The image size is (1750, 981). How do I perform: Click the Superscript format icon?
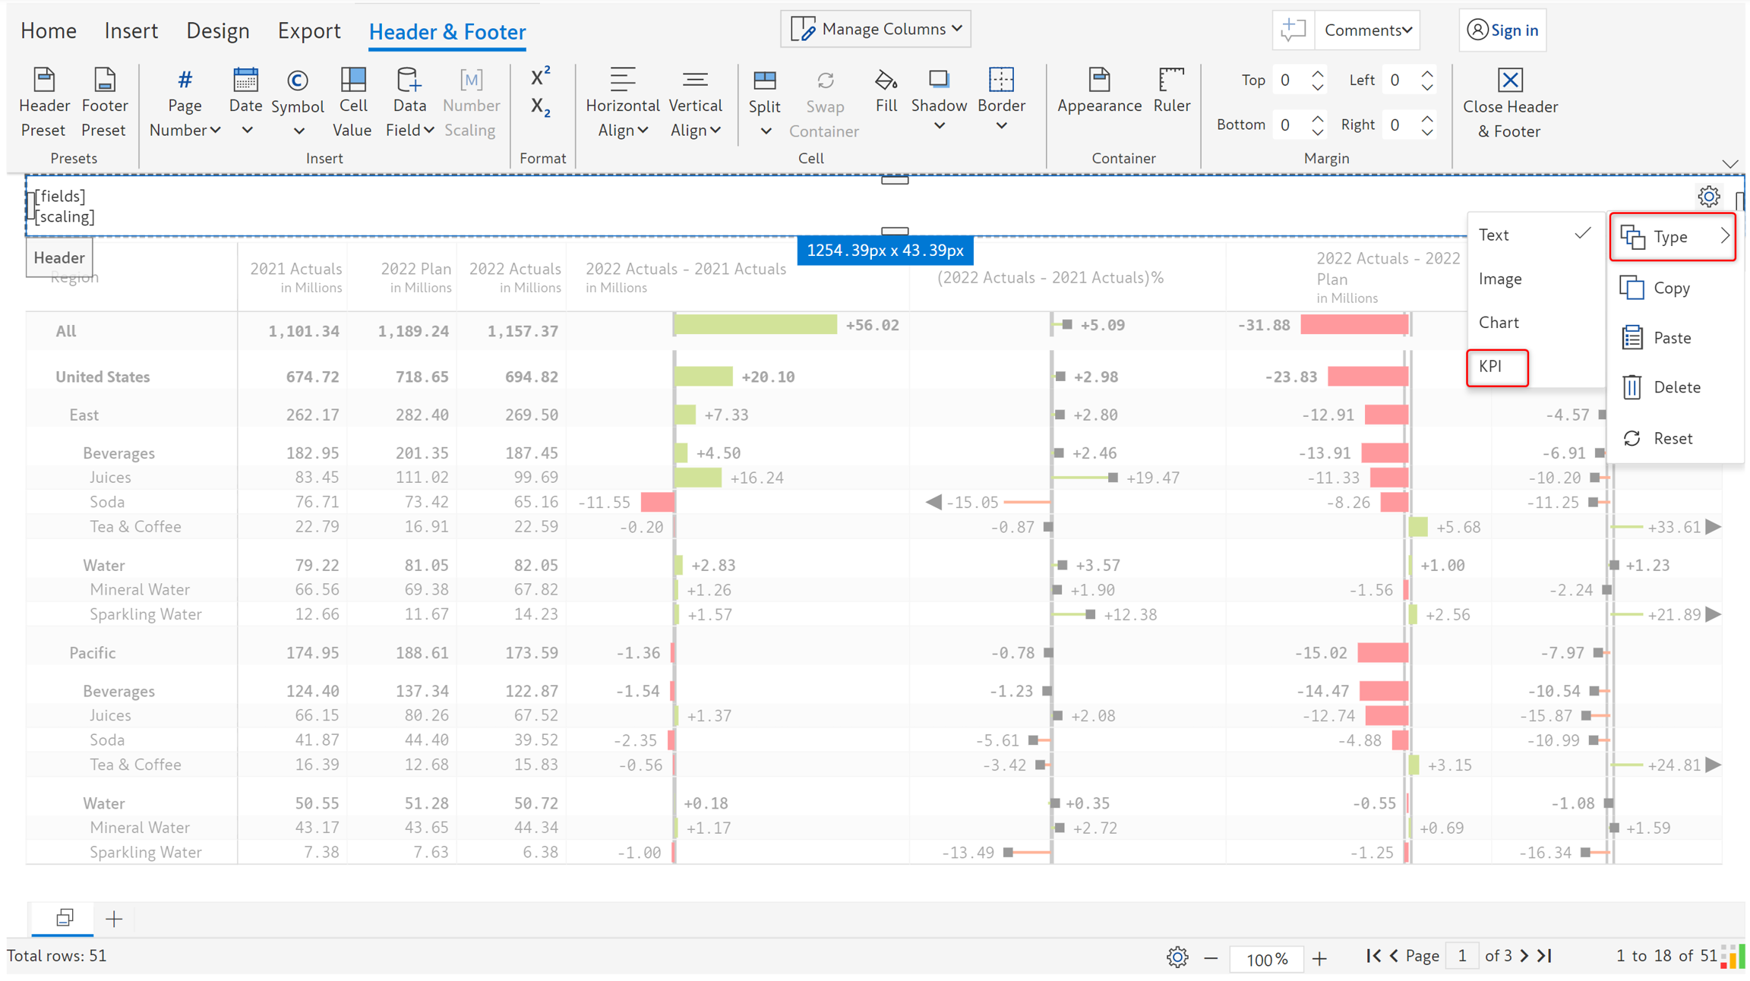(x=540, y=77)
